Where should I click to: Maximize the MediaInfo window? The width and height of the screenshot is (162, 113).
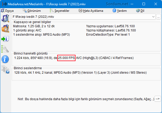(144, 4)
